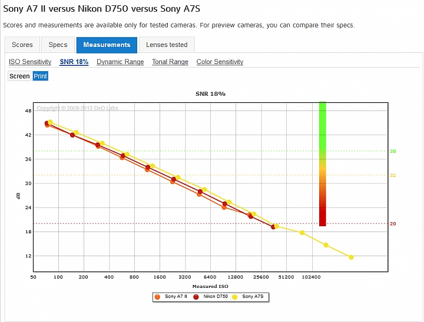Image resolution: width=424 pixels, height=322 pixels.
Task: Select the SNR 18% measurement link
Action: click(74, 62)
